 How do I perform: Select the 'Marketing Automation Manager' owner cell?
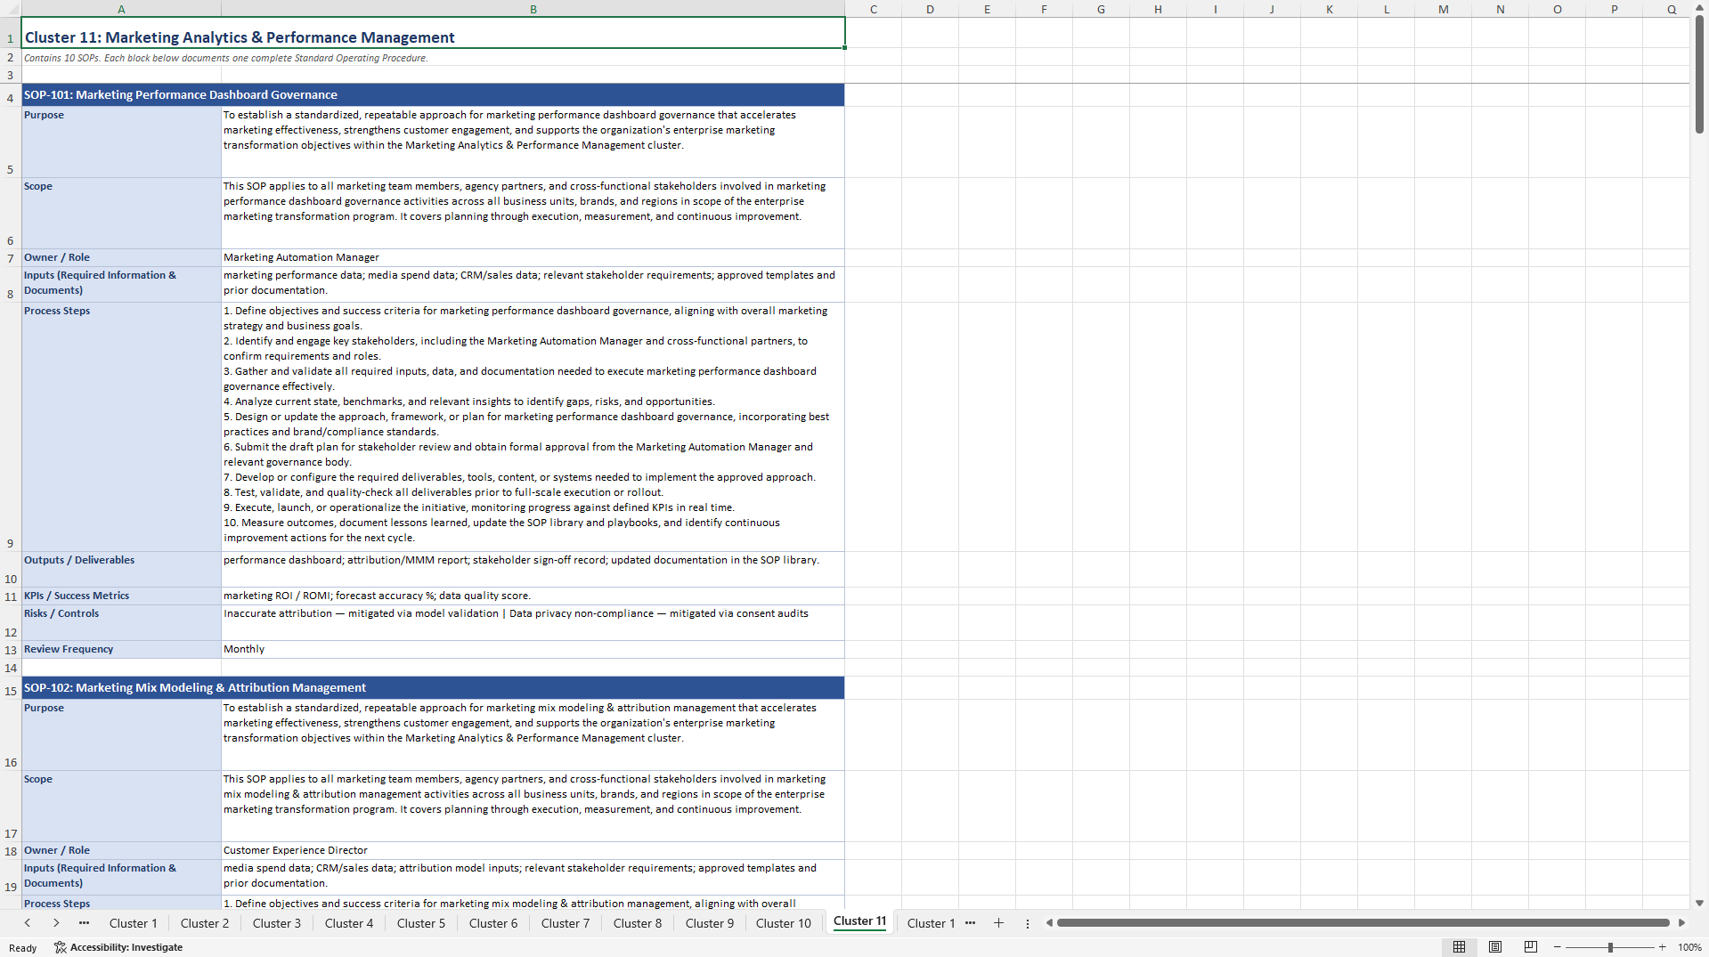[533, 257]
